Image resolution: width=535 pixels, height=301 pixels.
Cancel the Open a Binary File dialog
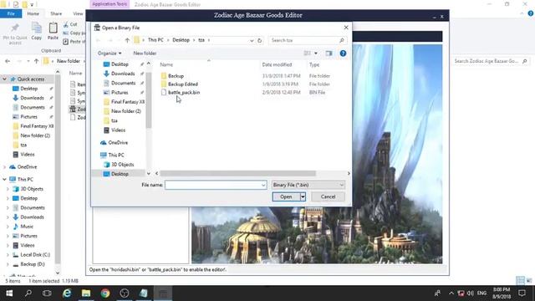pos(328,196)
